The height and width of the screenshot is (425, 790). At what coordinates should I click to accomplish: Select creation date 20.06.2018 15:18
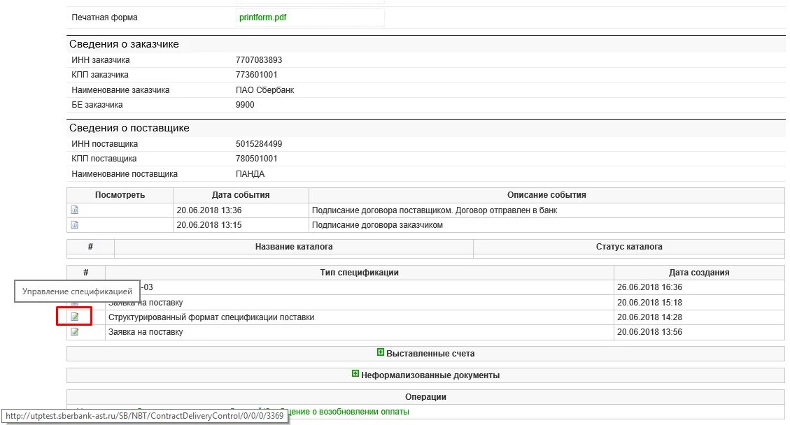click(x=649, y=303)
